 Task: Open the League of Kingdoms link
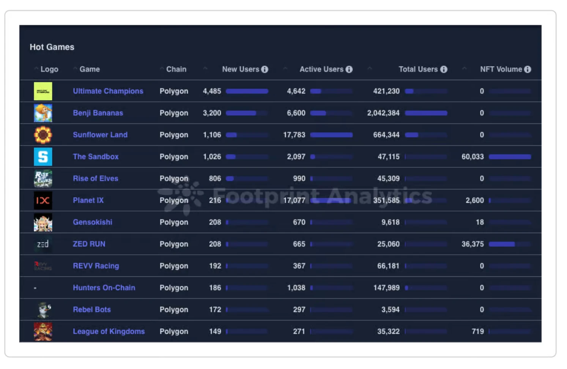click(x=109, y=331)
